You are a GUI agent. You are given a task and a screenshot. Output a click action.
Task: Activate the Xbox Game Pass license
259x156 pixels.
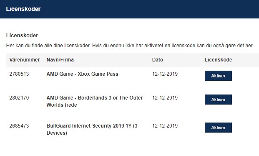tap(218, 76)
